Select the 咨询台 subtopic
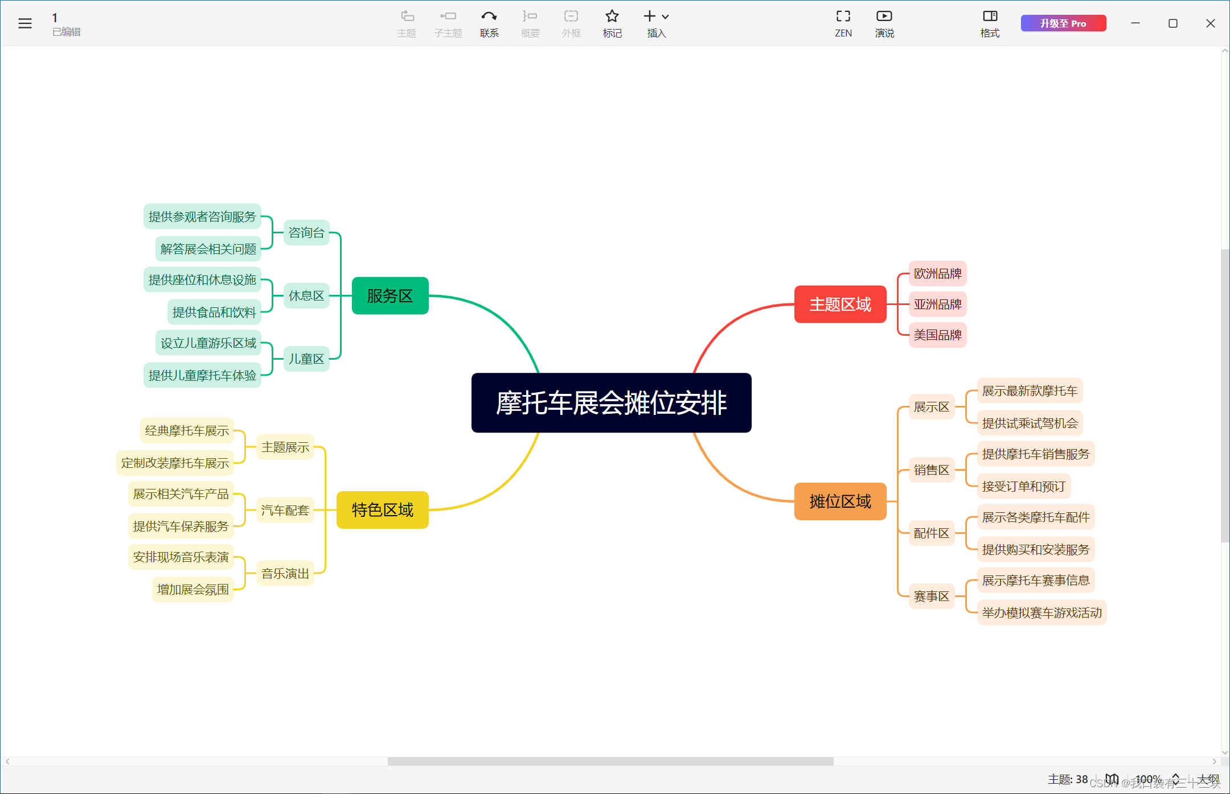Screen dimensions: 1230x794 306,232
